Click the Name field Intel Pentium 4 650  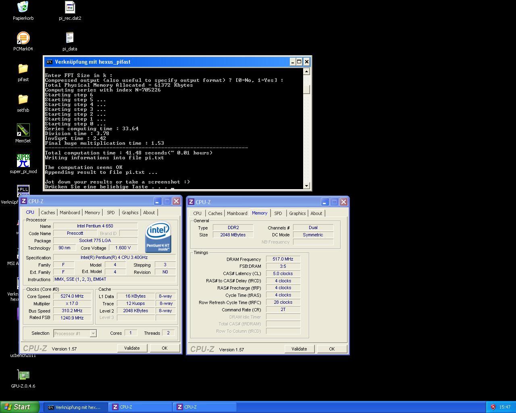(x=95, y=226)
